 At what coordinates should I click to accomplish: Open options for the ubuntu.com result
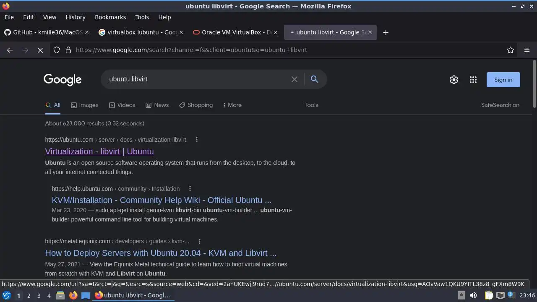[196, 139]
